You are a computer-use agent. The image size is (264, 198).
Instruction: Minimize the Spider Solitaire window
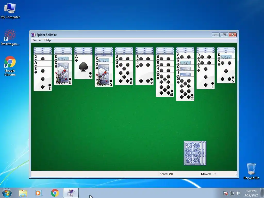216,35
